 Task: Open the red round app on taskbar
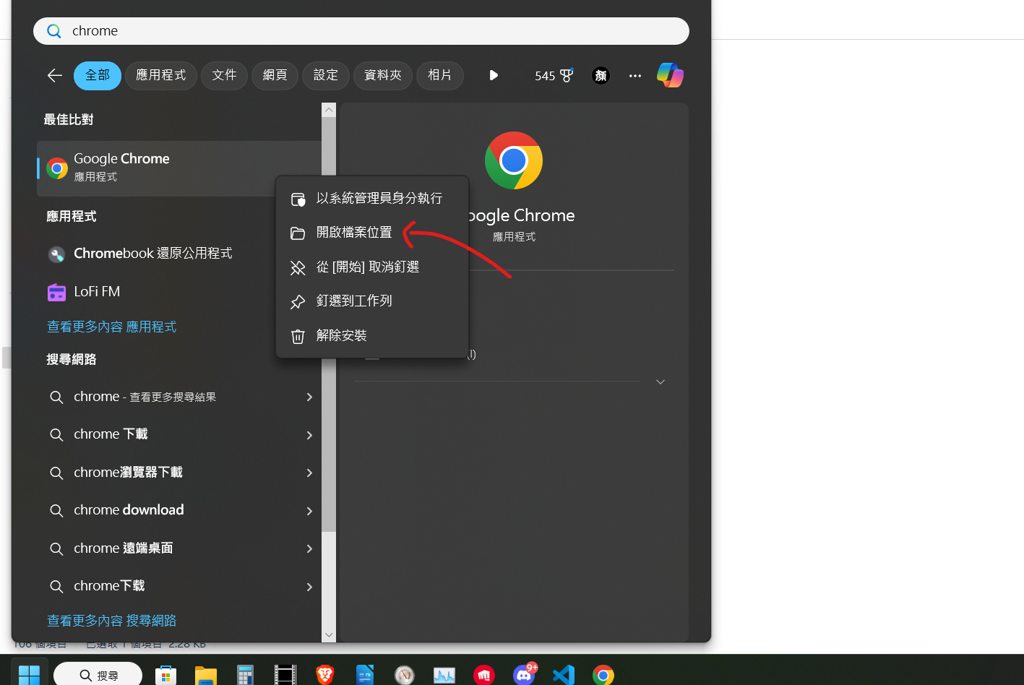point(484,675)
